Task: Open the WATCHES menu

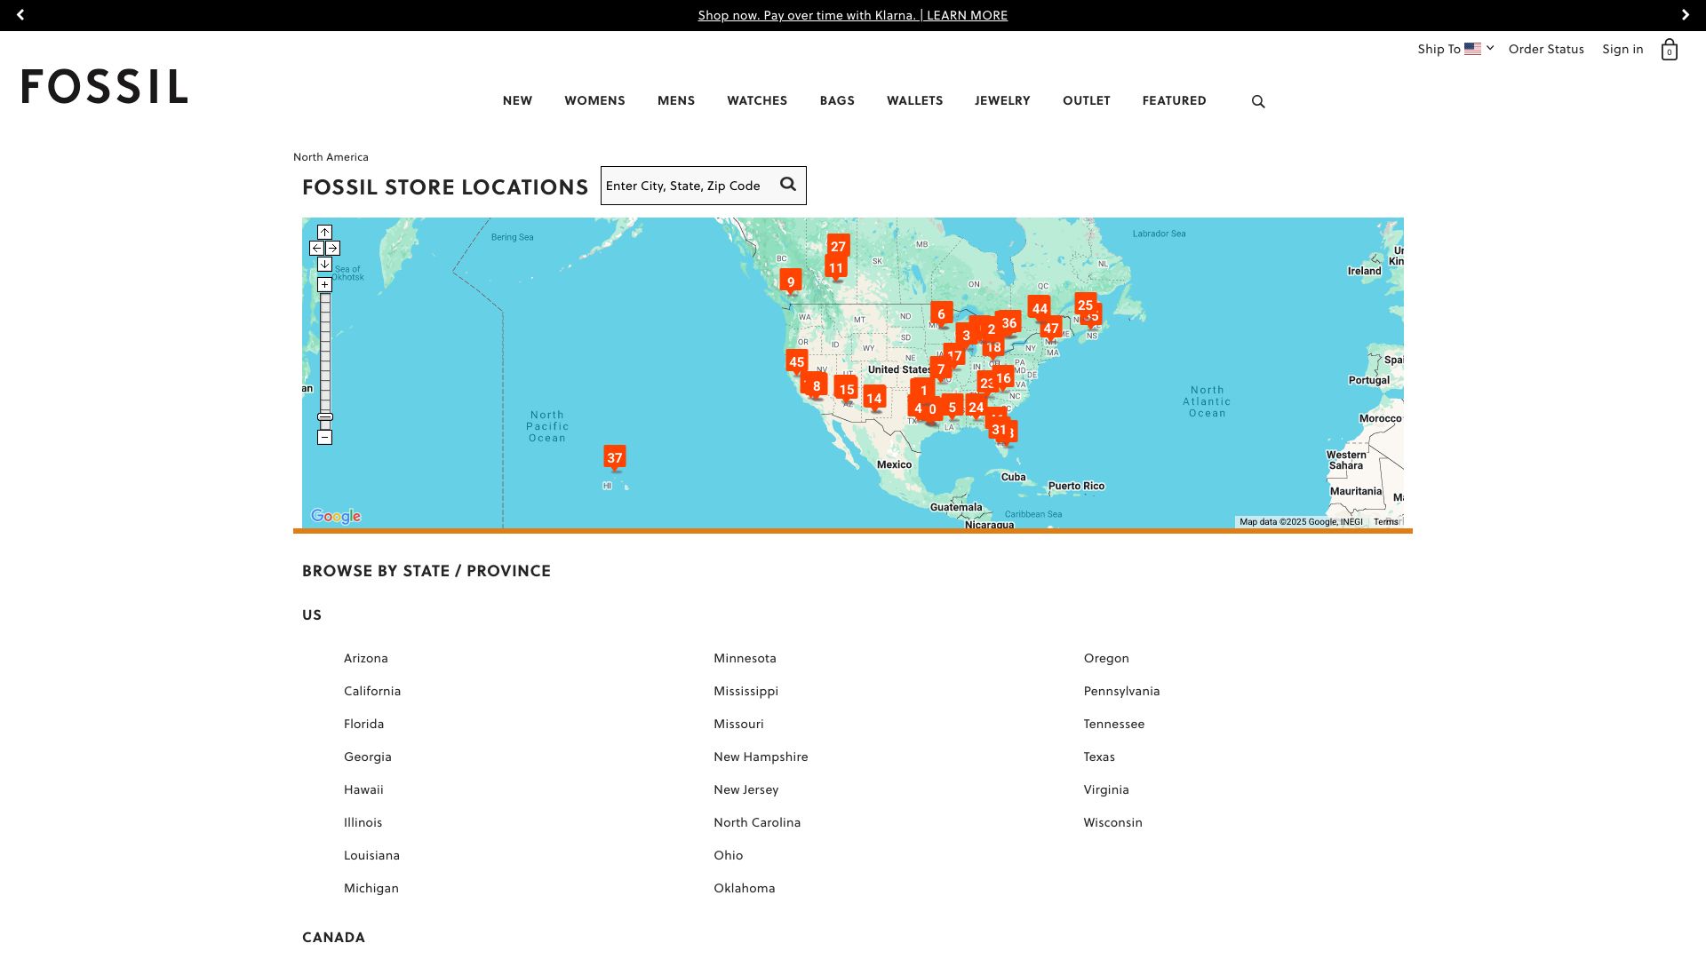Action: click(x=757, y=100)
